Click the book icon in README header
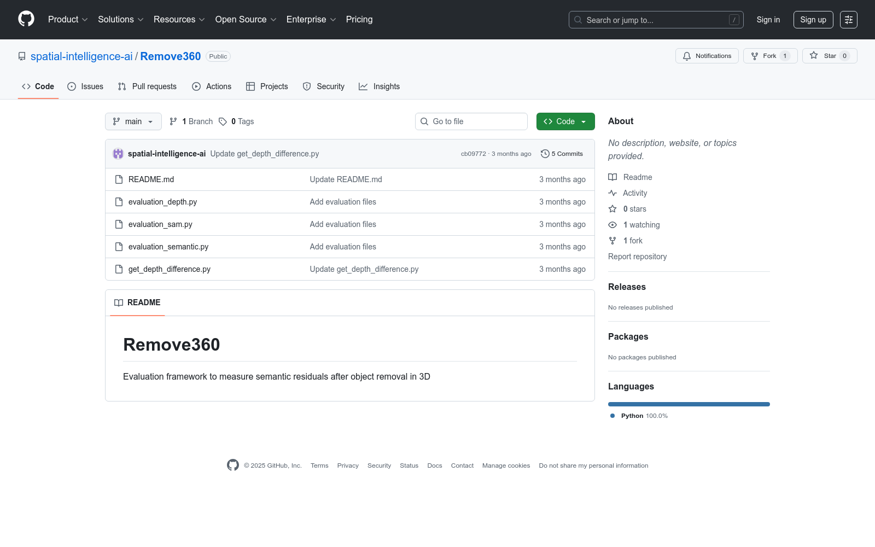The height and width of the screenshot is (547, 875). [119, 302]
